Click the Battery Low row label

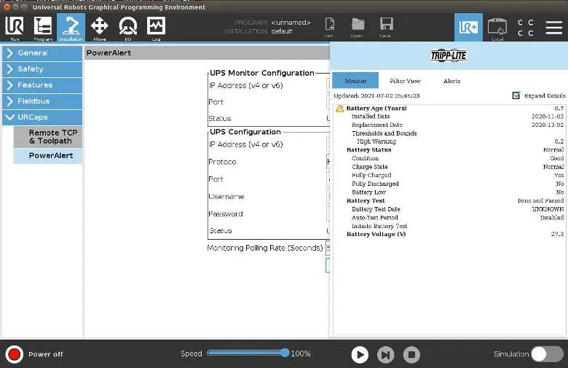point(368,192)
